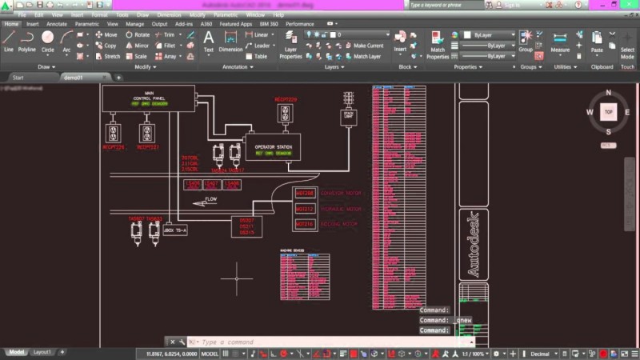Expand the Draw panel
The height and width of the screenshot is (360, 640).
point(46,67)
